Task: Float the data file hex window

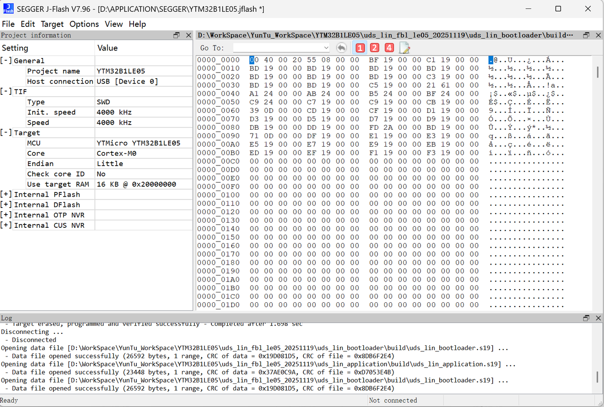Action: [x=587, y=35]
